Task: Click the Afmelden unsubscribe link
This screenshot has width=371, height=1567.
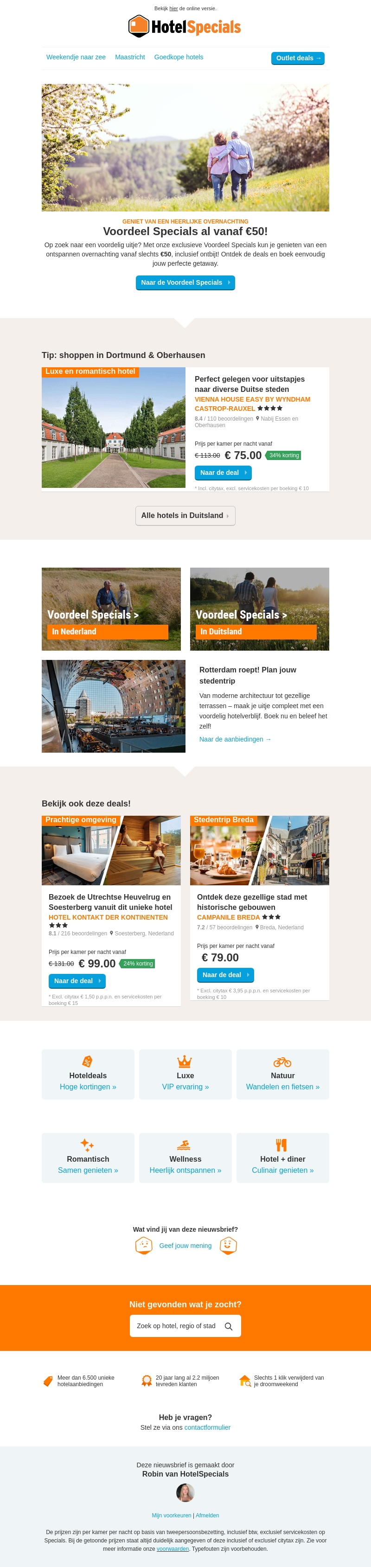Action: [207, 1515]
